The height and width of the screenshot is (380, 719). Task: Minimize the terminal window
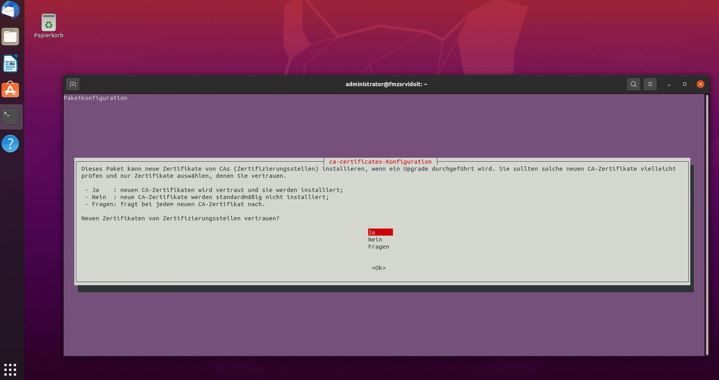669,84
